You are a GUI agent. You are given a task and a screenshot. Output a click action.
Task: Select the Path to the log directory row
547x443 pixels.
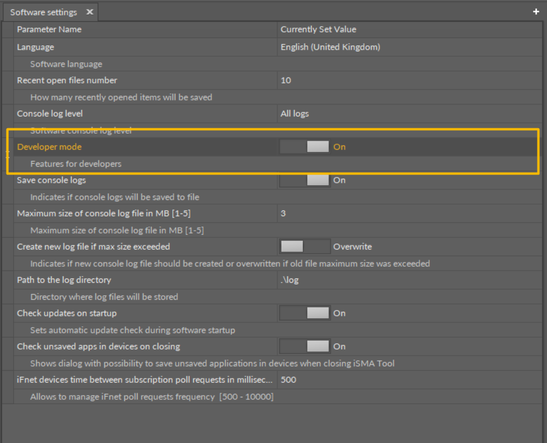pos(64,280)
